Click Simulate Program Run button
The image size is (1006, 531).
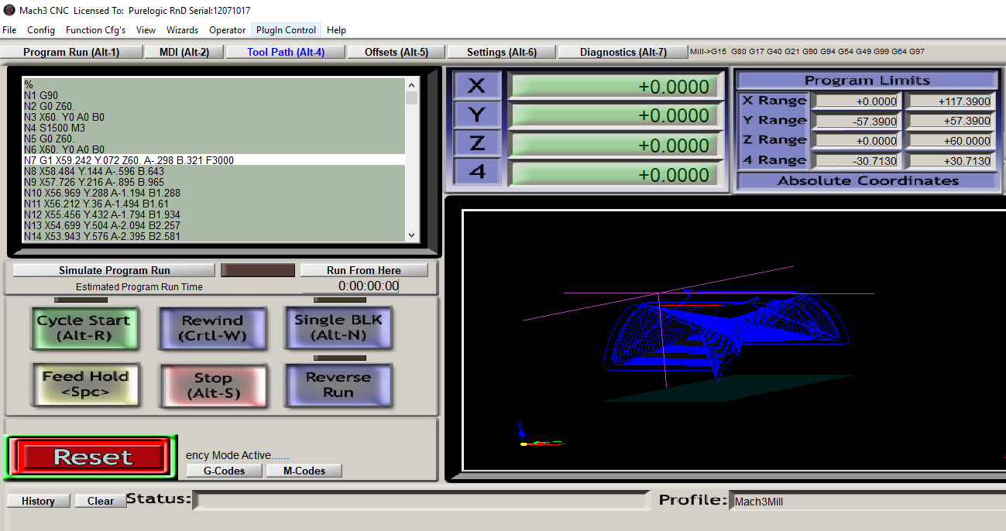tap(114, 270)
